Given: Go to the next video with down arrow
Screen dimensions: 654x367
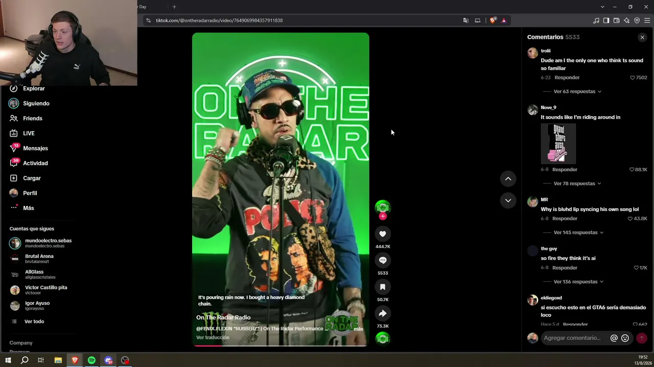Looking at the screenshot, I should point(508,200).
